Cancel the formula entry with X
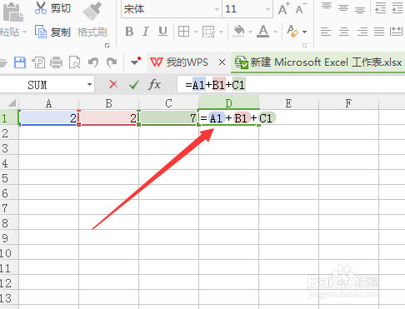 click(x=113, y=84)
